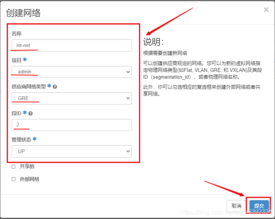Click help icon beside 供应商网络类型

pyautogui.click(x=55, y=87)
